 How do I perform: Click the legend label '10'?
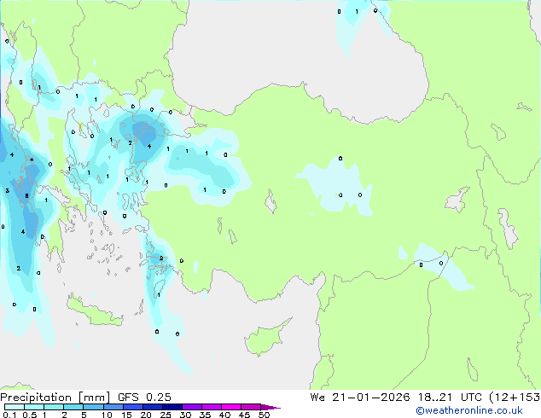(107, 415)
